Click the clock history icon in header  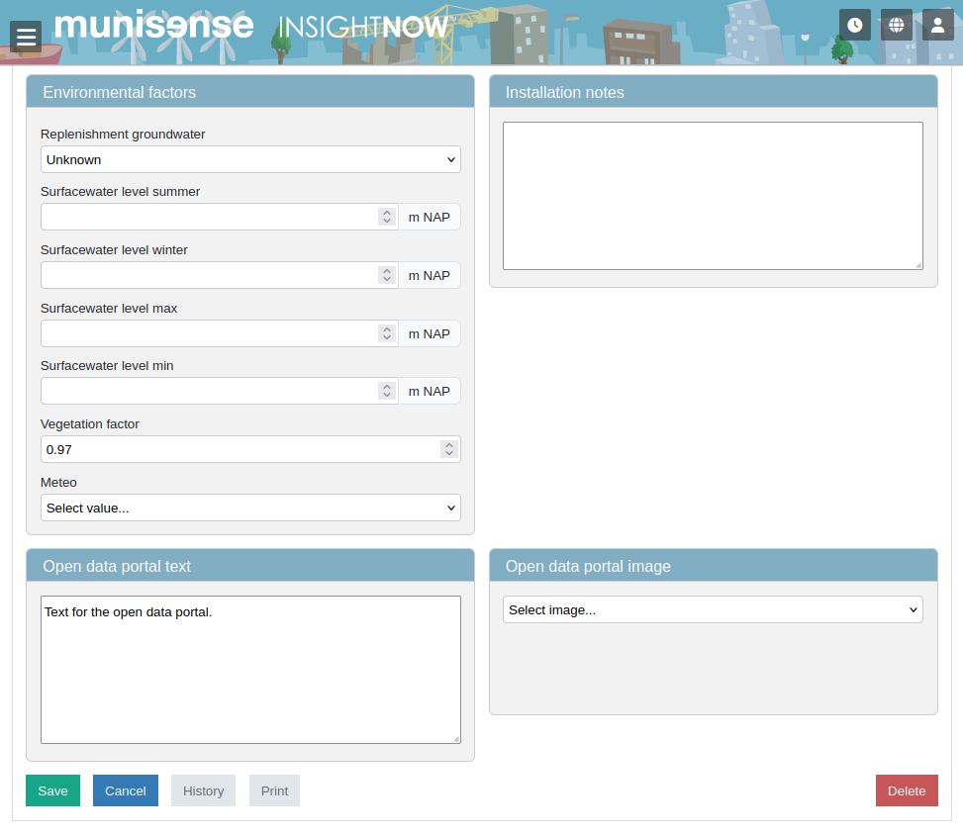tap(855, 25)
